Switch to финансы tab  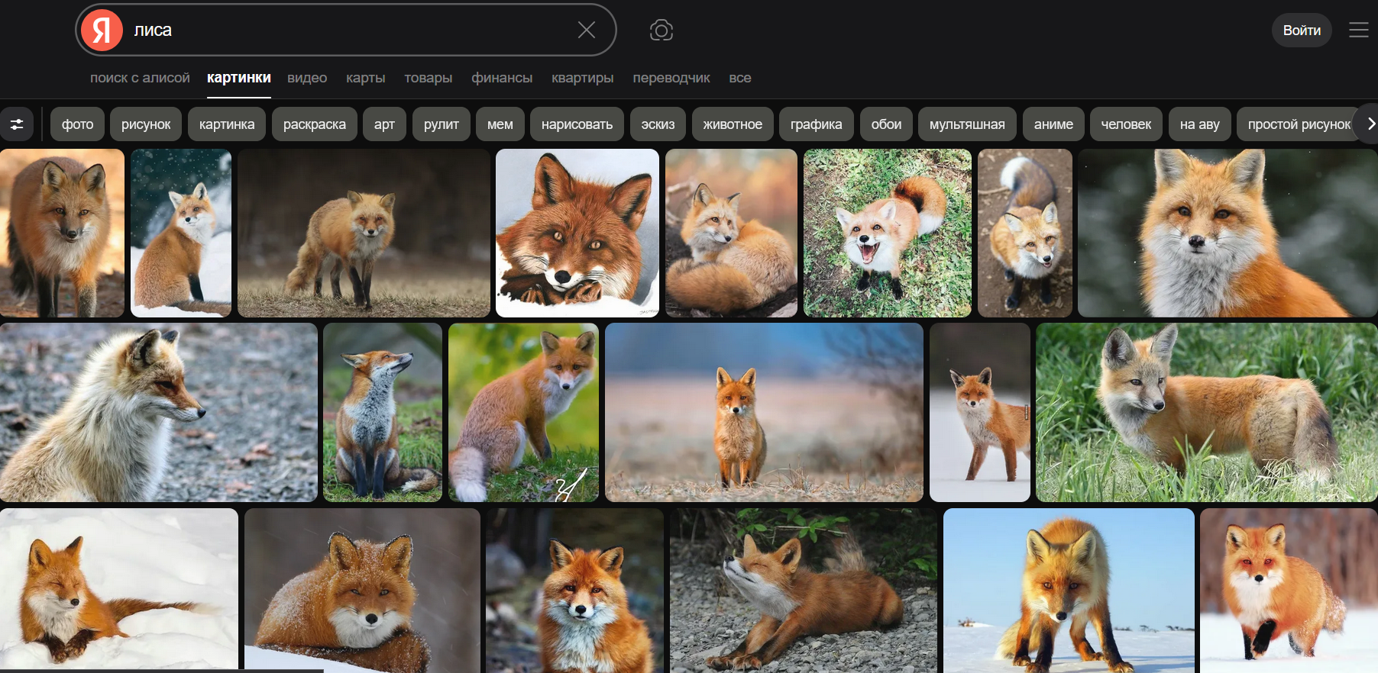502,78
